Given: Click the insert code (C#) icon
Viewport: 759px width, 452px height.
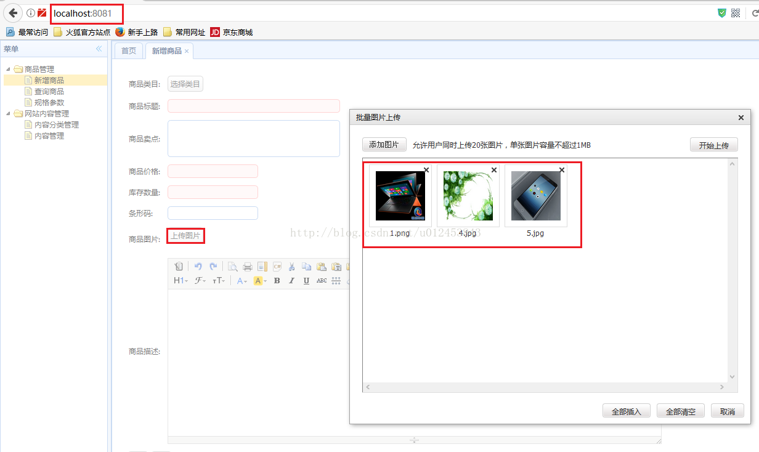Looking at the screenshot, I should pos(277,267).
